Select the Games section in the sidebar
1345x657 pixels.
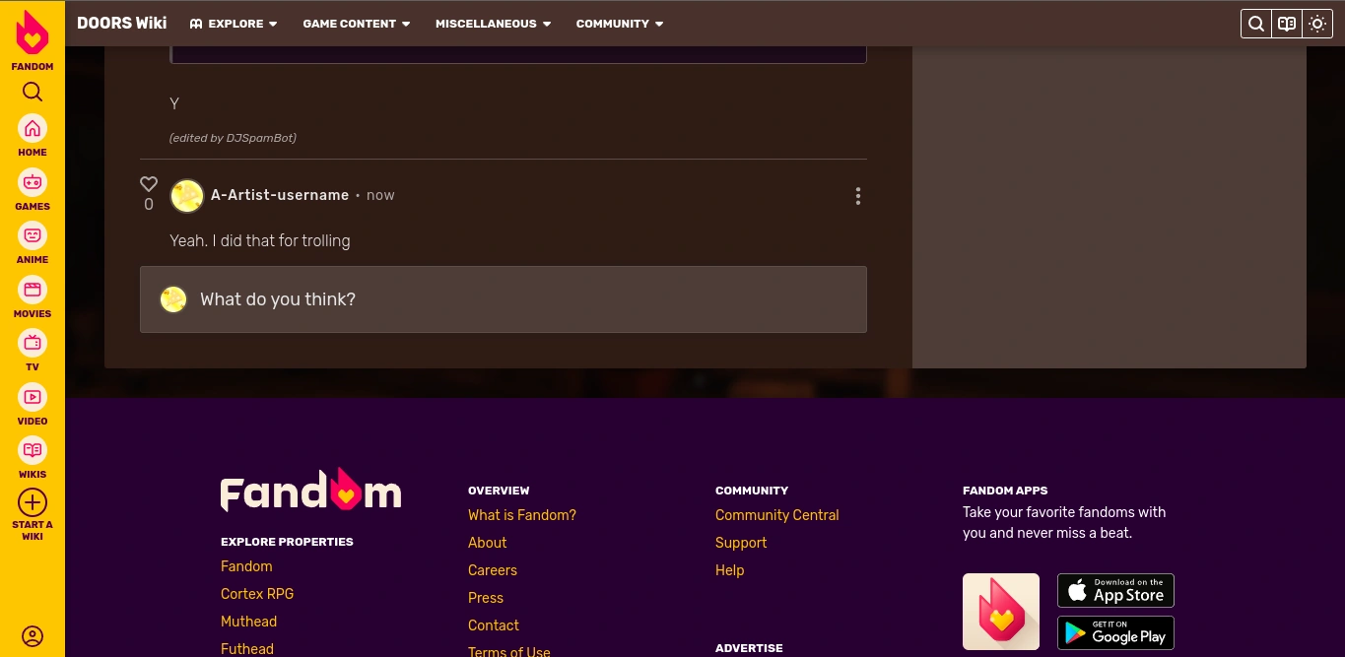click(x=33, y=182)
